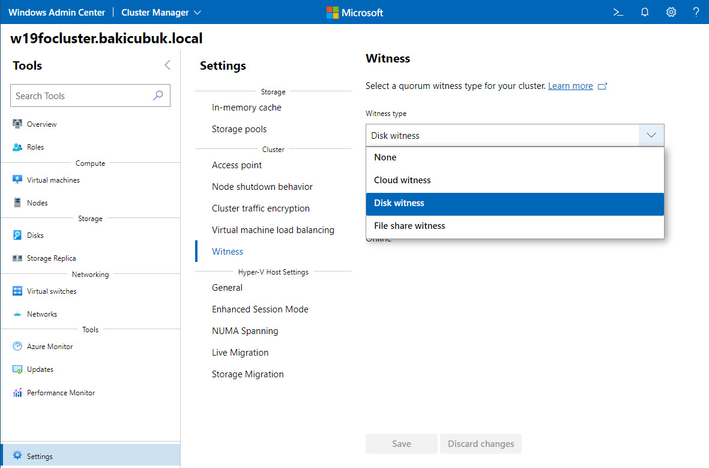Click the Storage Replica icon
709x468 pixels.
17,258
